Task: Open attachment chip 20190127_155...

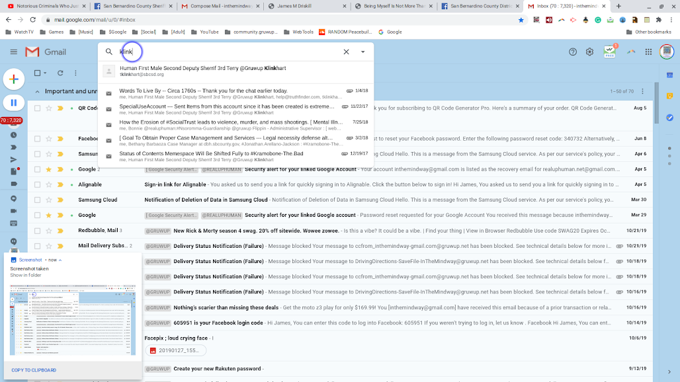Action: (x=176, y=350)
